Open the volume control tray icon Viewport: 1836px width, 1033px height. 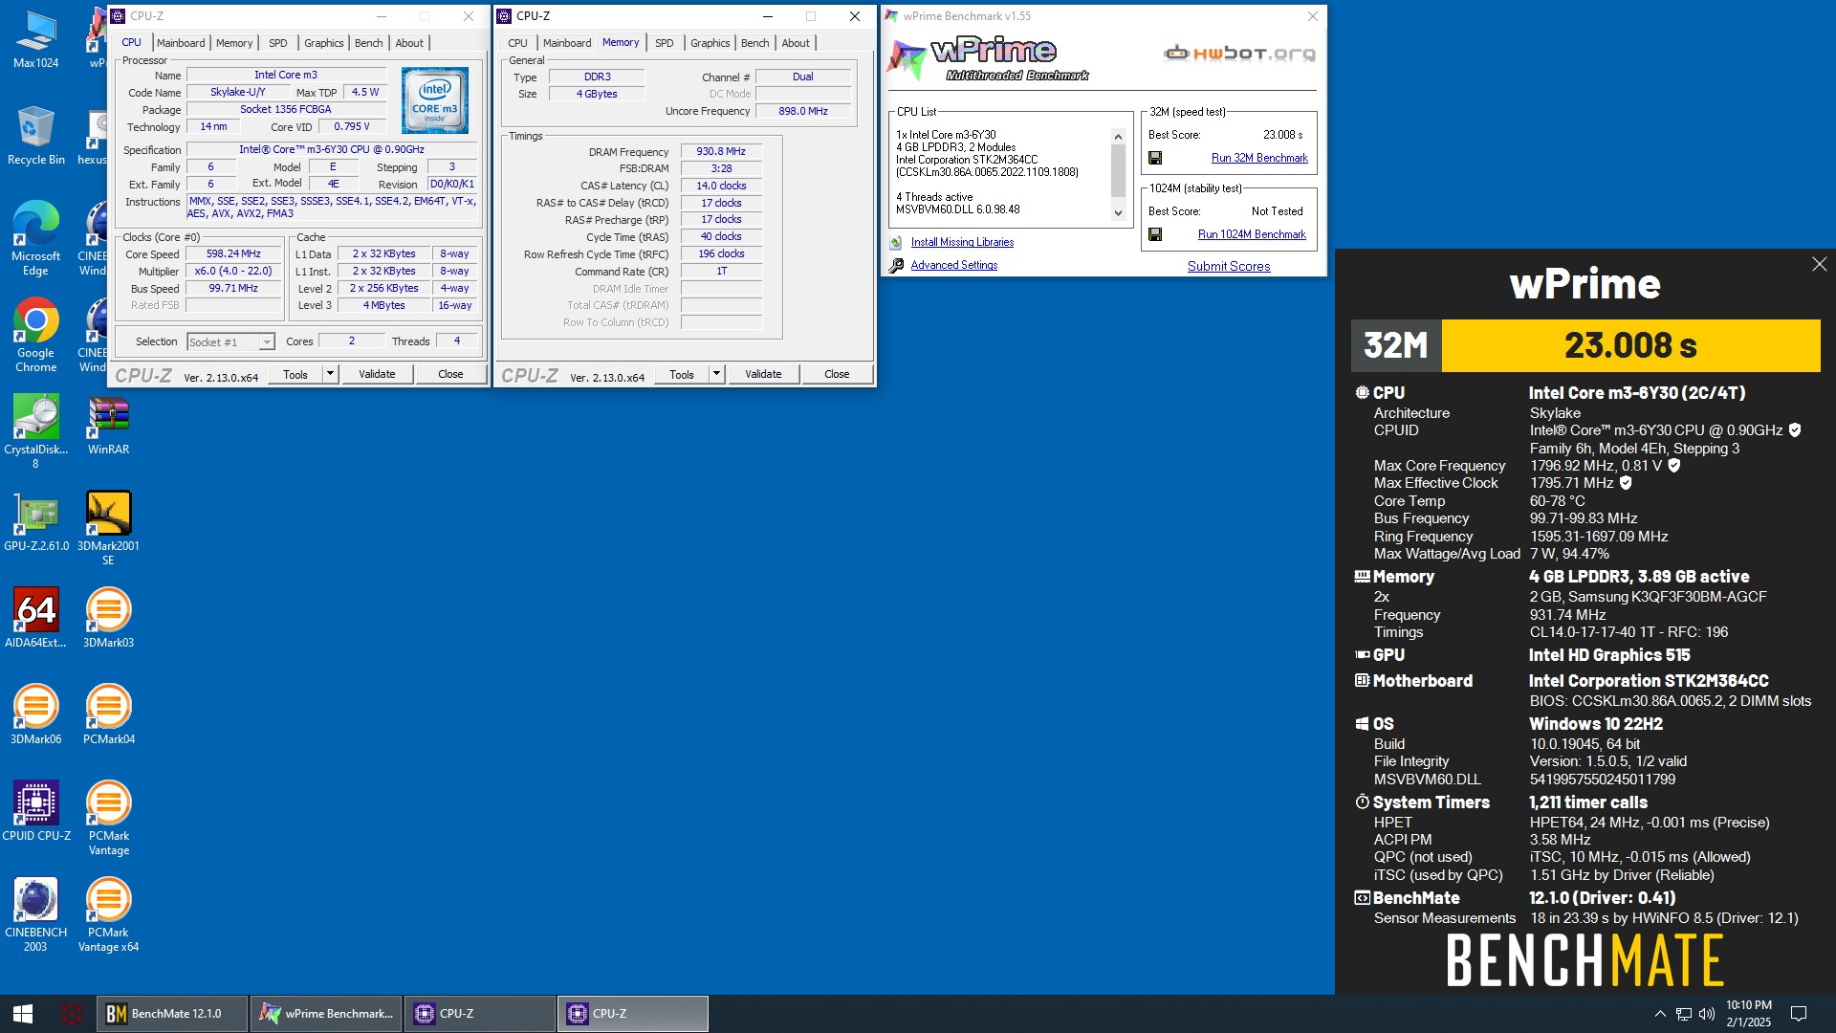[x=1707, y=1014]
